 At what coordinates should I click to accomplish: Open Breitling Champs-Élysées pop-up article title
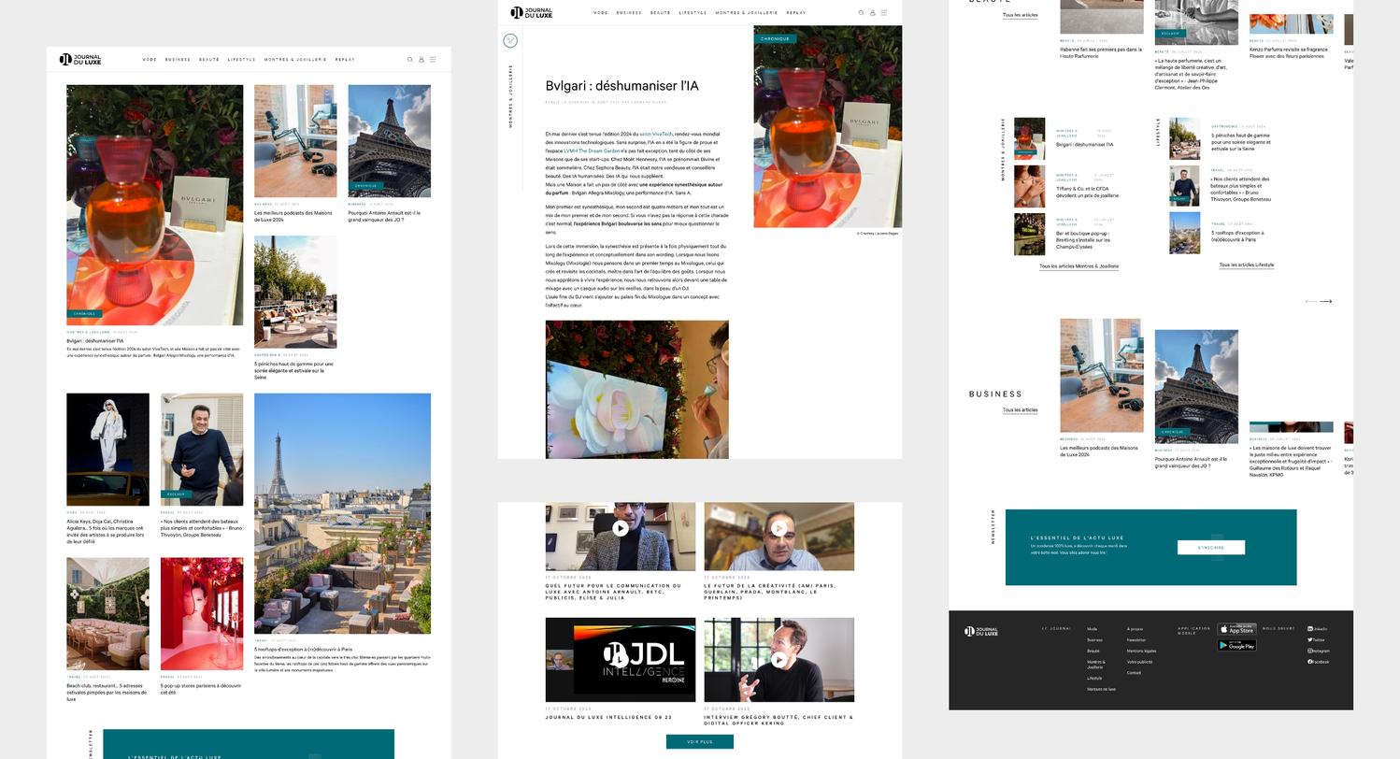(x=1083, y=240)
